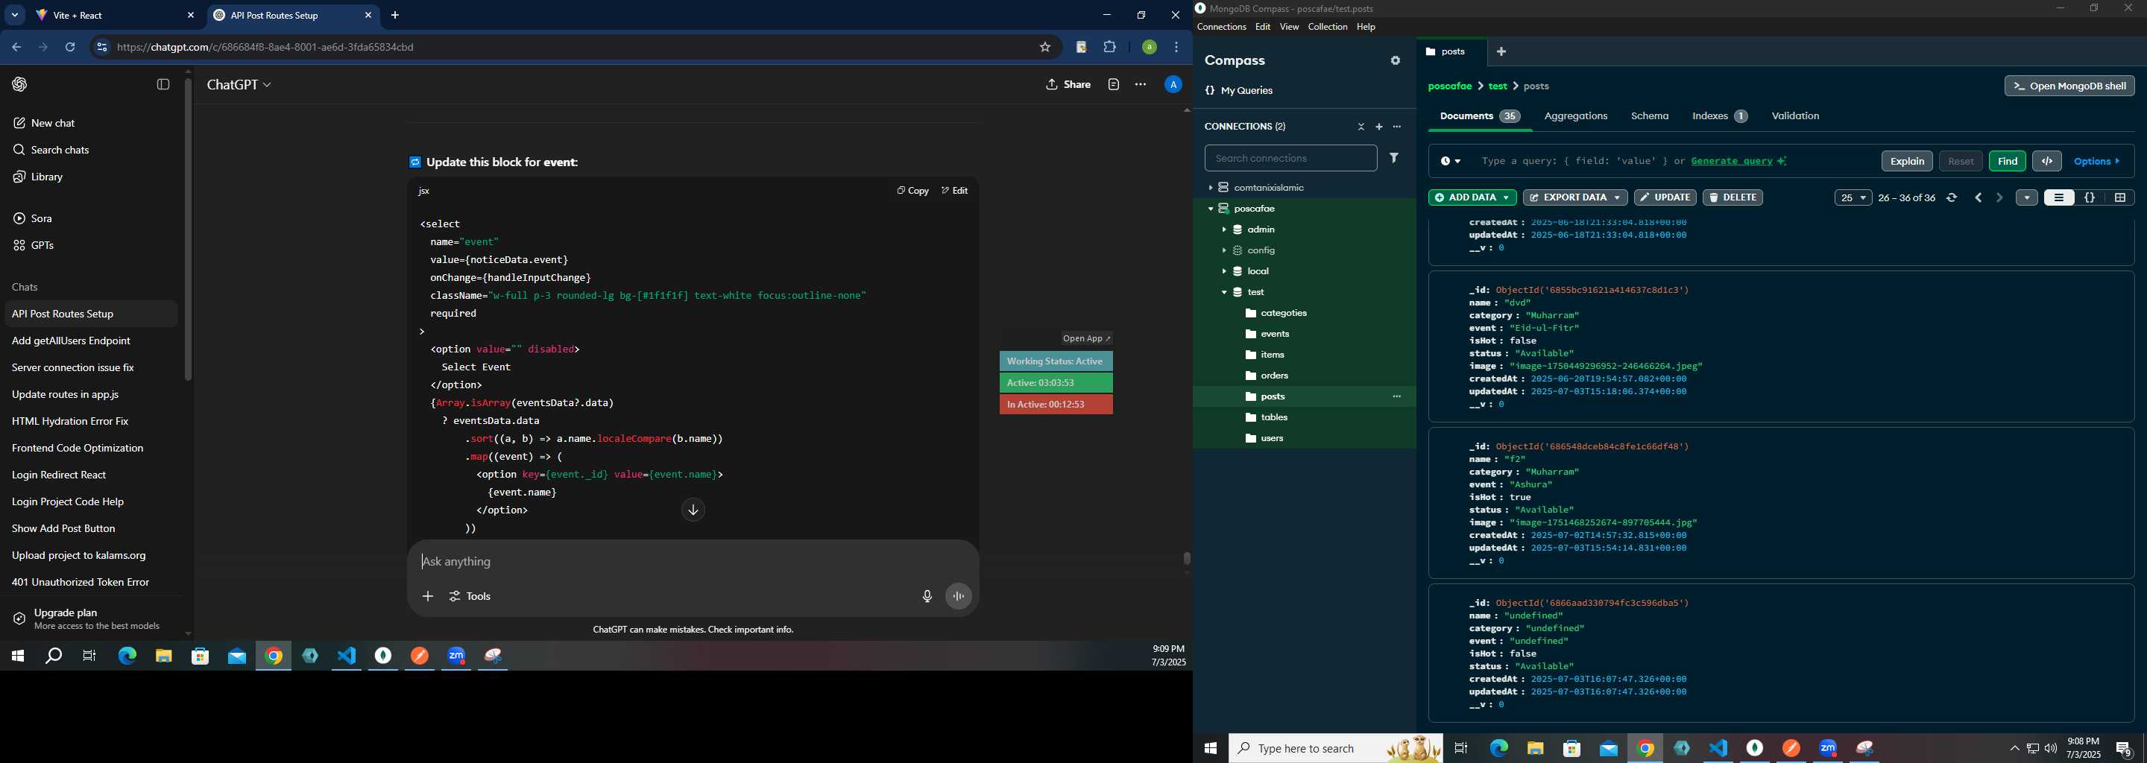Expand local database node

tap(1223, 270)
